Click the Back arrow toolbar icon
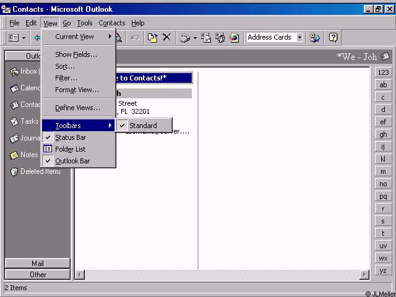This screenshot has height=297, width=396. [x=37, y=38]
